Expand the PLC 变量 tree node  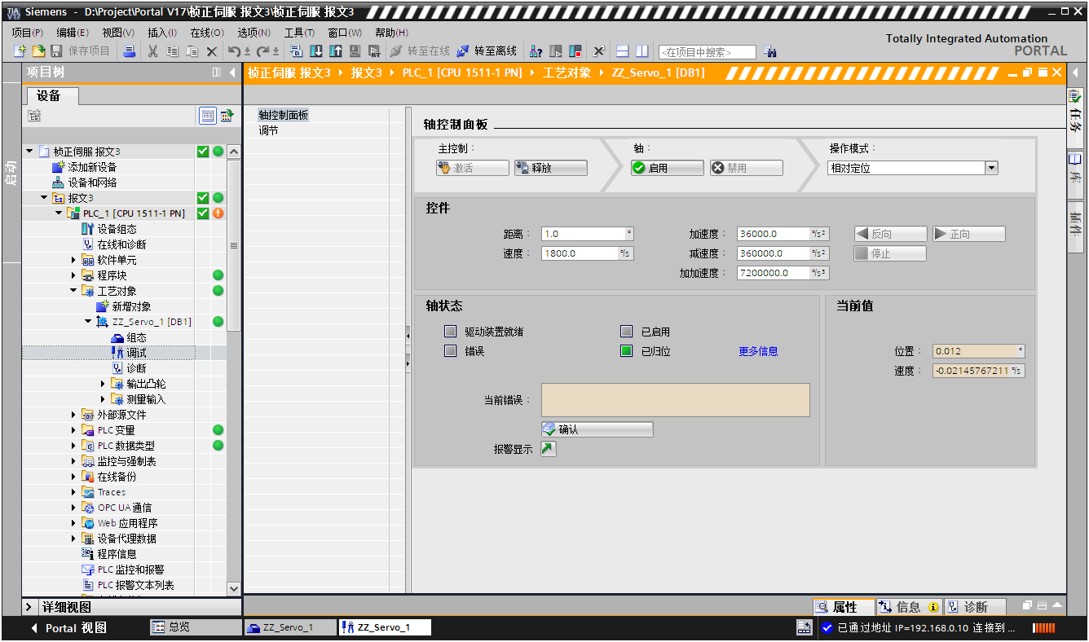[x=74, y=430]
